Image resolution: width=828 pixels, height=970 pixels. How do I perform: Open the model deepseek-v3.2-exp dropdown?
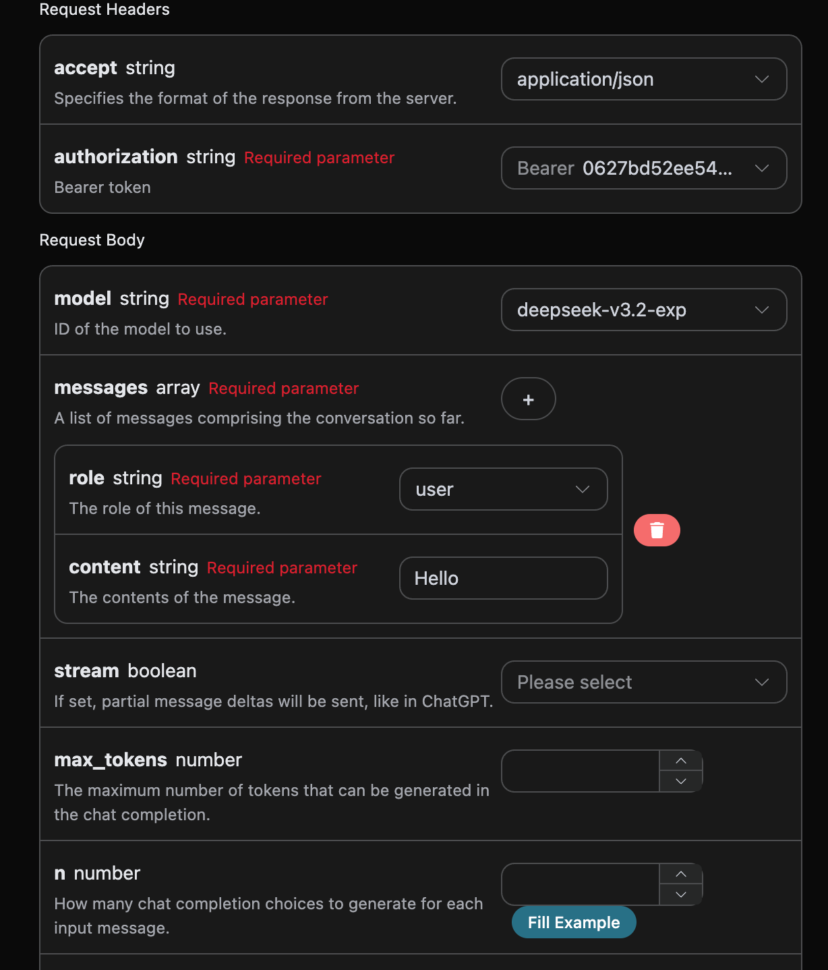(x=643, y=310)
